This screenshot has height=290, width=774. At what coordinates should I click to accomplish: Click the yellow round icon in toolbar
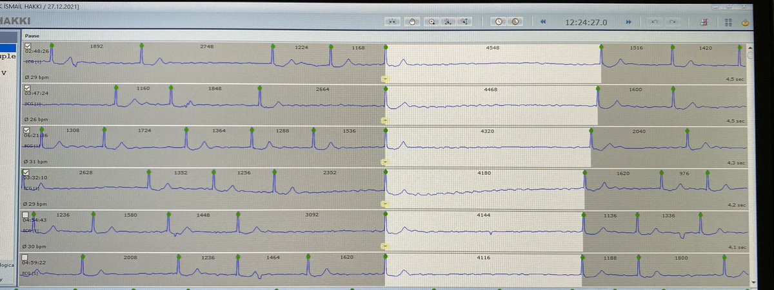point(746,22)
